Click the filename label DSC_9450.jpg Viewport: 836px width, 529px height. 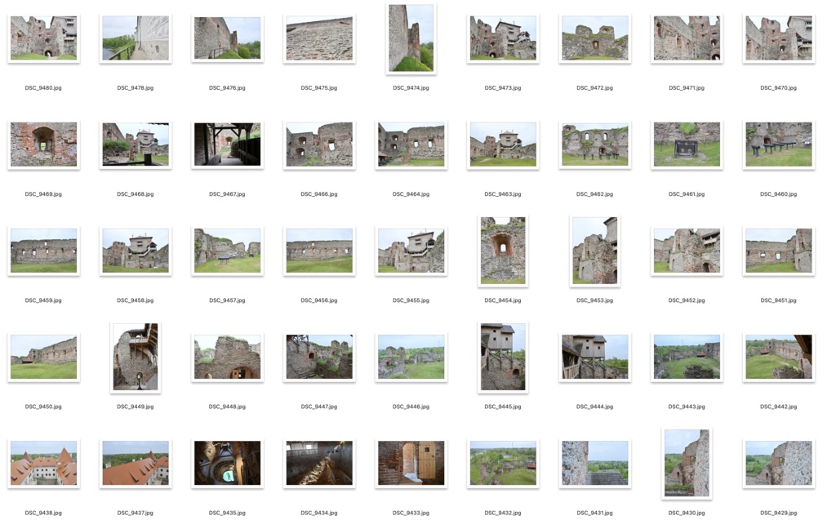(x=43, y=407)
